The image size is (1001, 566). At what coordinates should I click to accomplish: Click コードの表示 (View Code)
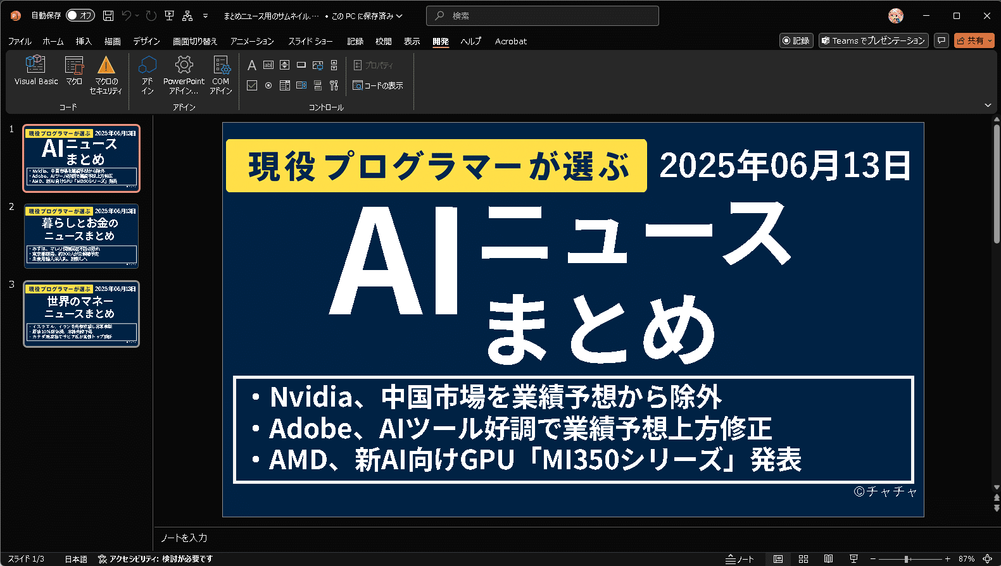coord(378,85)
